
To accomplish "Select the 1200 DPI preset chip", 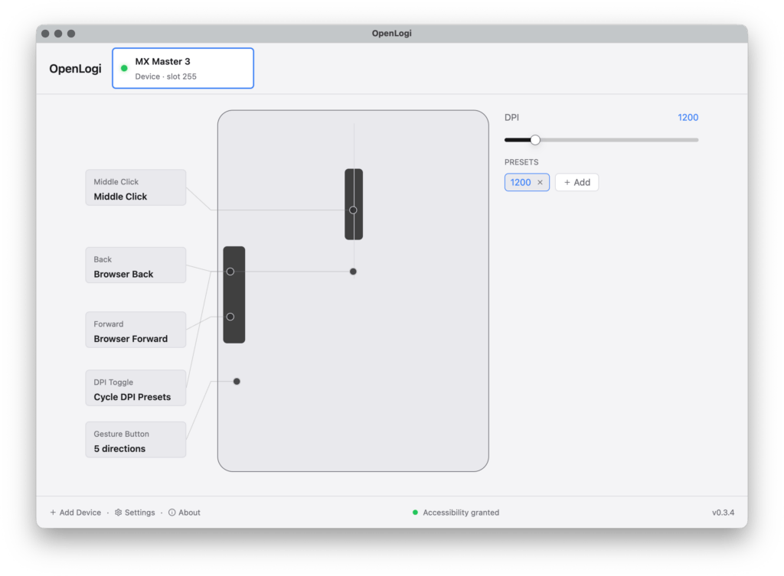I will pos(521,182).
